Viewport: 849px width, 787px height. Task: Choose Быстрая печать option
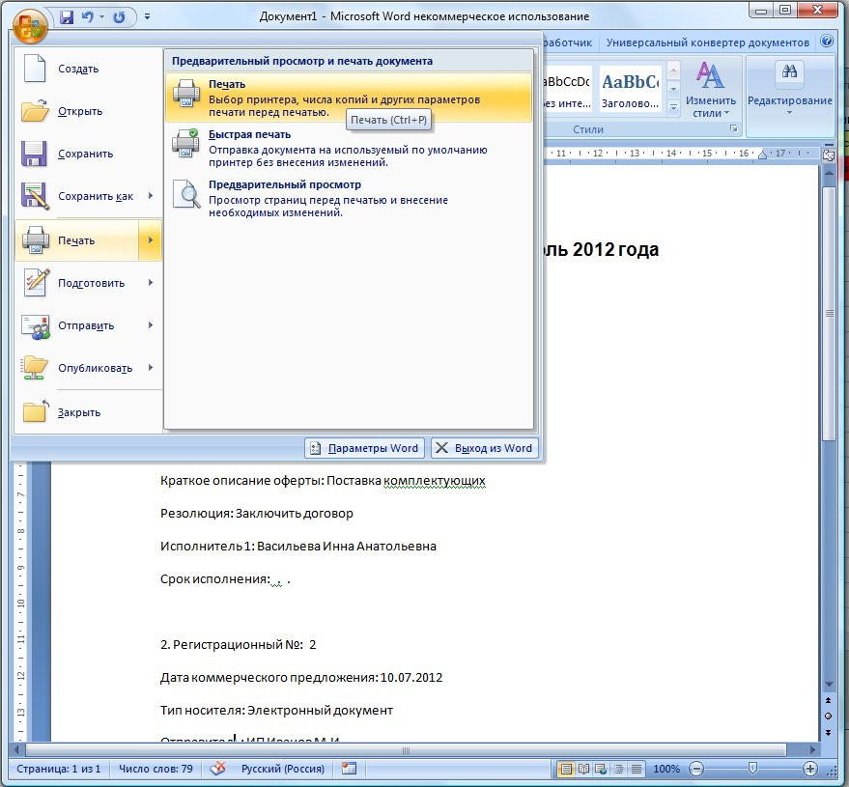(348, 148)
